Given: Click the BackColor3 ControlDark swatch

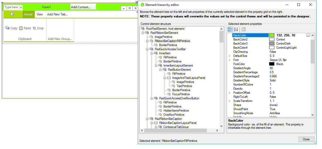Looking at the screenshot, I should pos(272,44).
